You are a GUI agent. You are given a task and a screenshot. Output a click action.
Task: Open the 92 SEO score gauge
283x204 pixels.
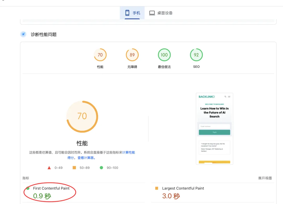tap(196, 55)
